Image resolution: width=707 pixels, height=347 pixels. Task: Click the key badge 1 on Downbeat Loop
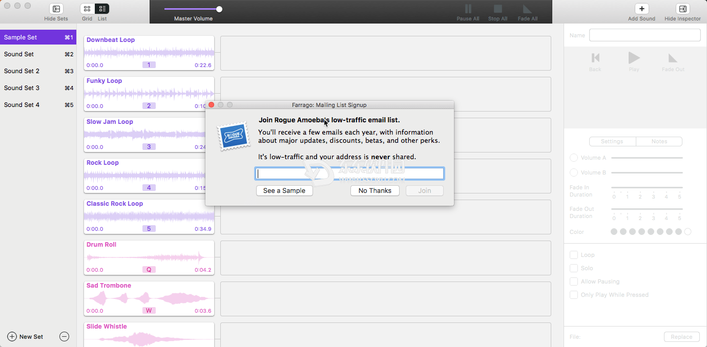(149, 65)
